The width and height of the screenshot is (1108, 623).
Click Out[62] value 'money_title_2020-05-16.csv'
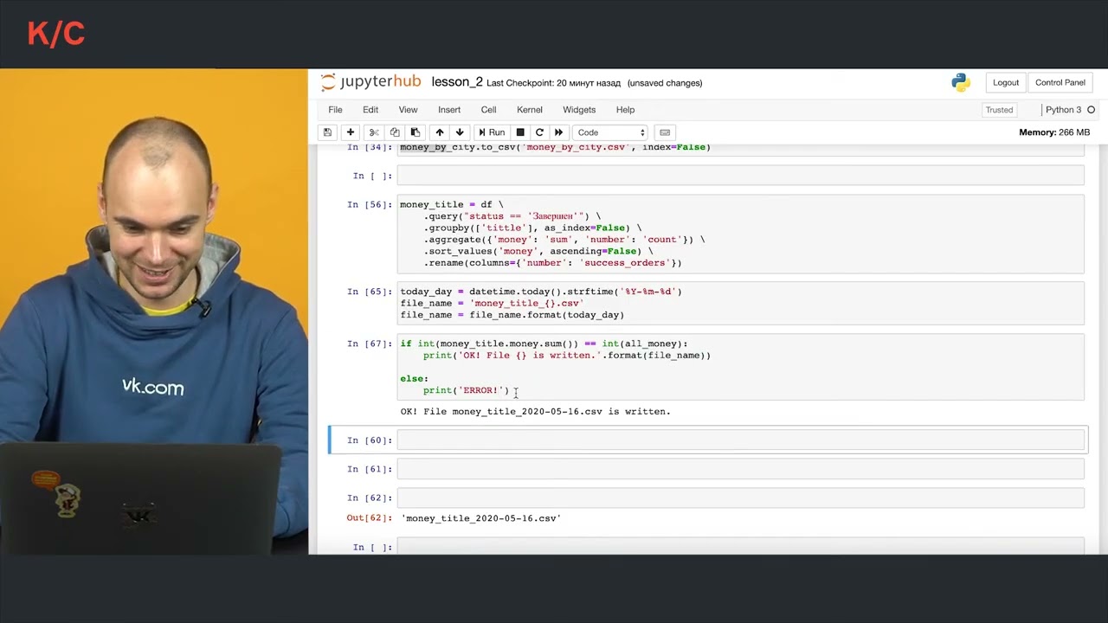(x=481, y=518)
